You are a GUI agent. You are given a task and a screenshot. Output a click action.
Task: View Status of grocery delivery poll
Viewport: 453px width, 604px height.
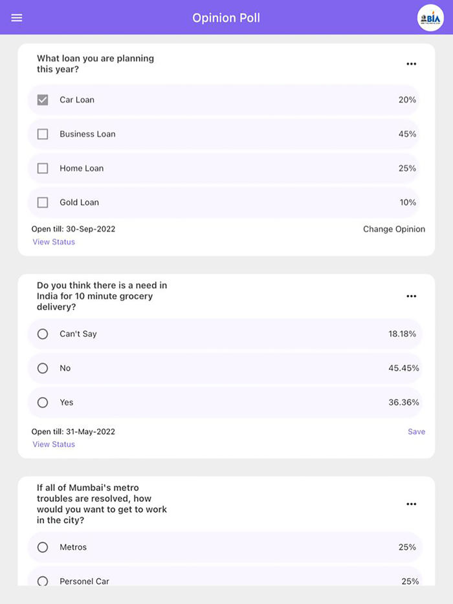click(54, 444)
